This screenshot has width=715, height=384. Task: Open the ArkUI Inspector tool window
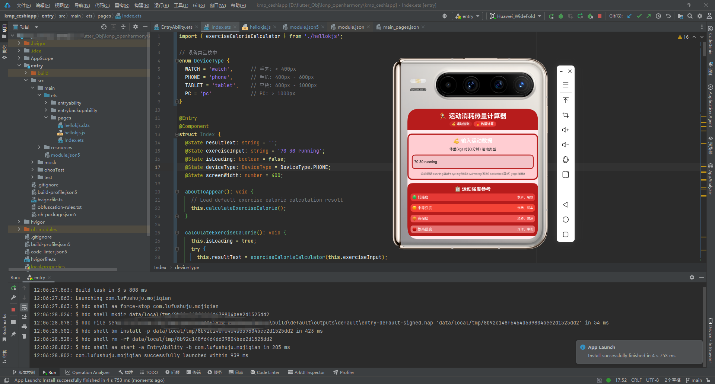coord(306,372)
